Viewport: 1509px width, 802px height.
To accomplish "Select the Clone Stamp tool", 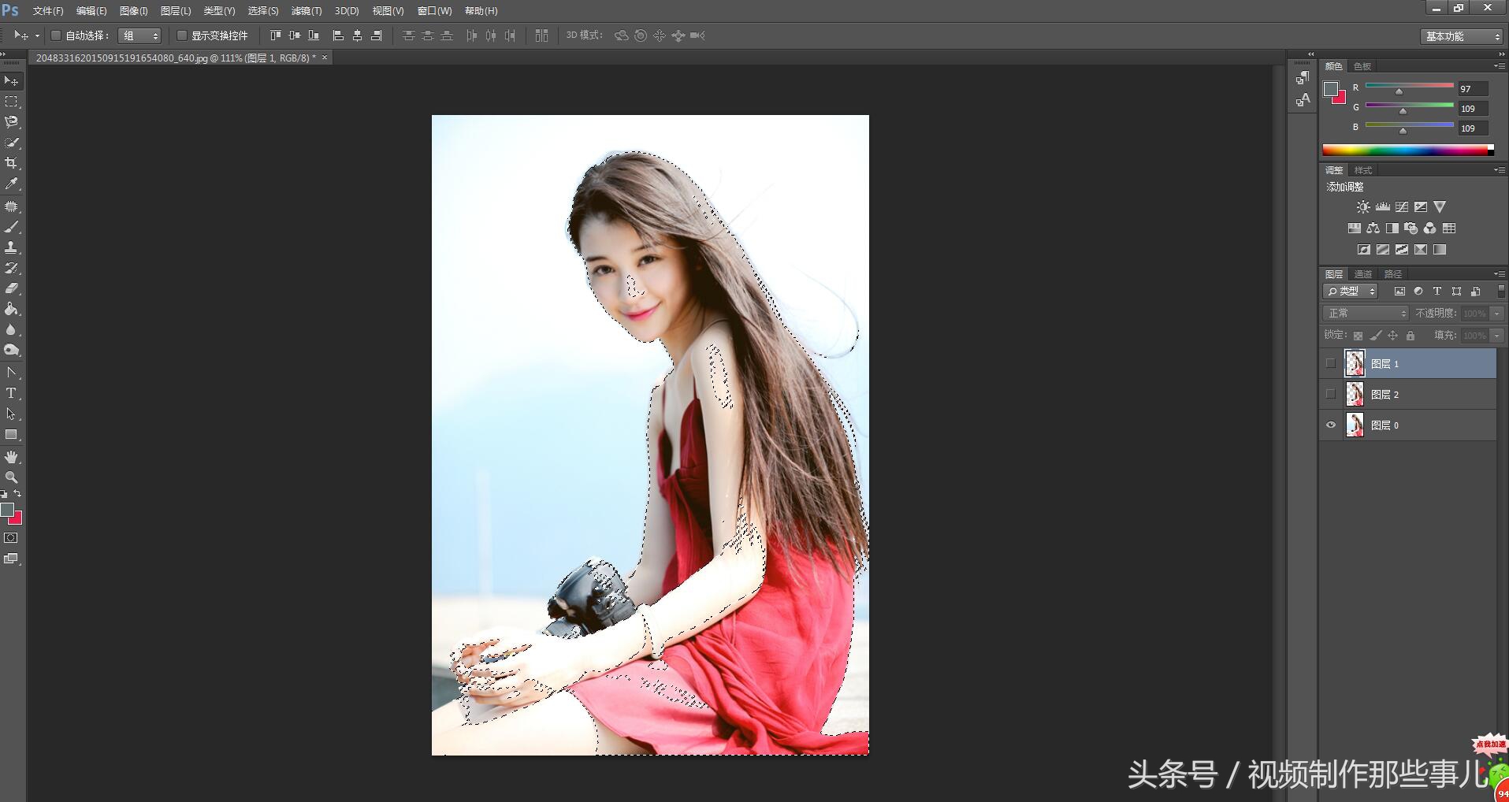I will coord(11,247).
